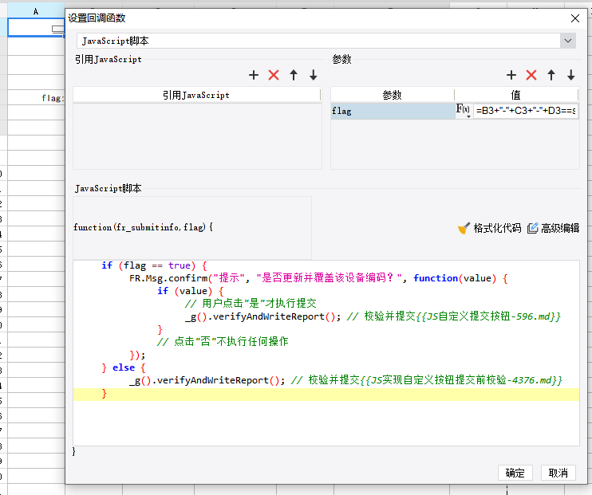592x495 pixels.
Task: Click the 用户点击"是"才执行提交 comment line
Action: (x=251, y=304)
